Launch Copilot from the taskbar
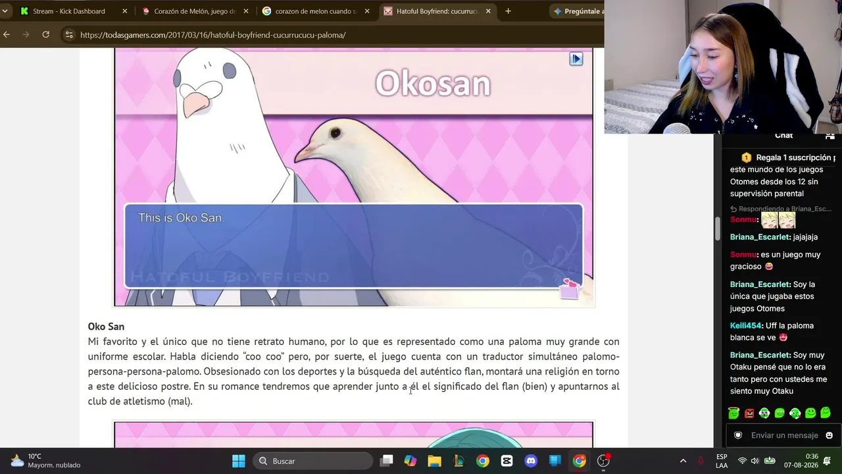Screen dimensions: 842x474 [x=410, y=461]
